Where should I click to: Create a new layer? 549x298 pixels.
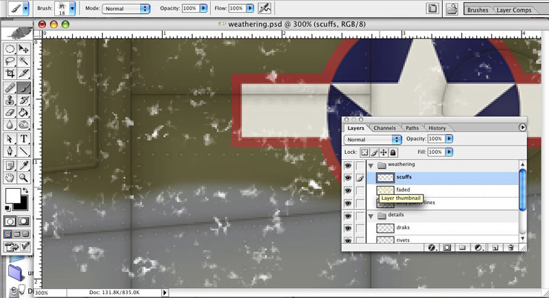pos(495,248)
